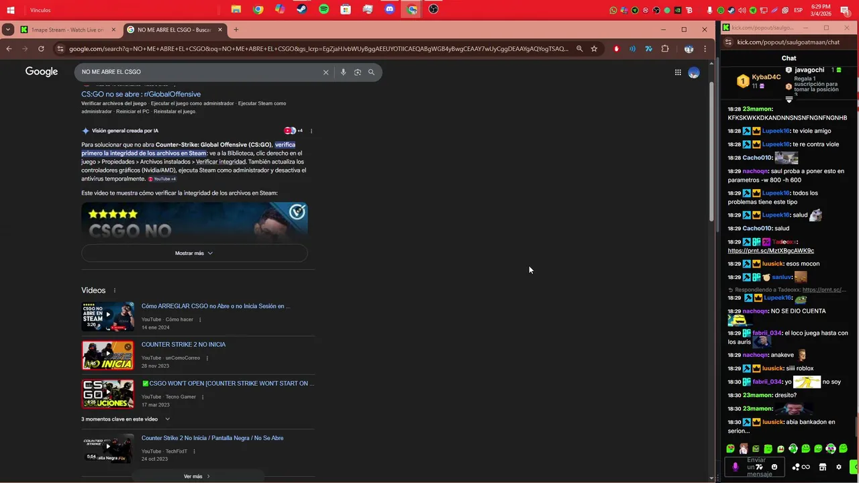Close the NO ME ABRE EL CSGO tab

219,30
